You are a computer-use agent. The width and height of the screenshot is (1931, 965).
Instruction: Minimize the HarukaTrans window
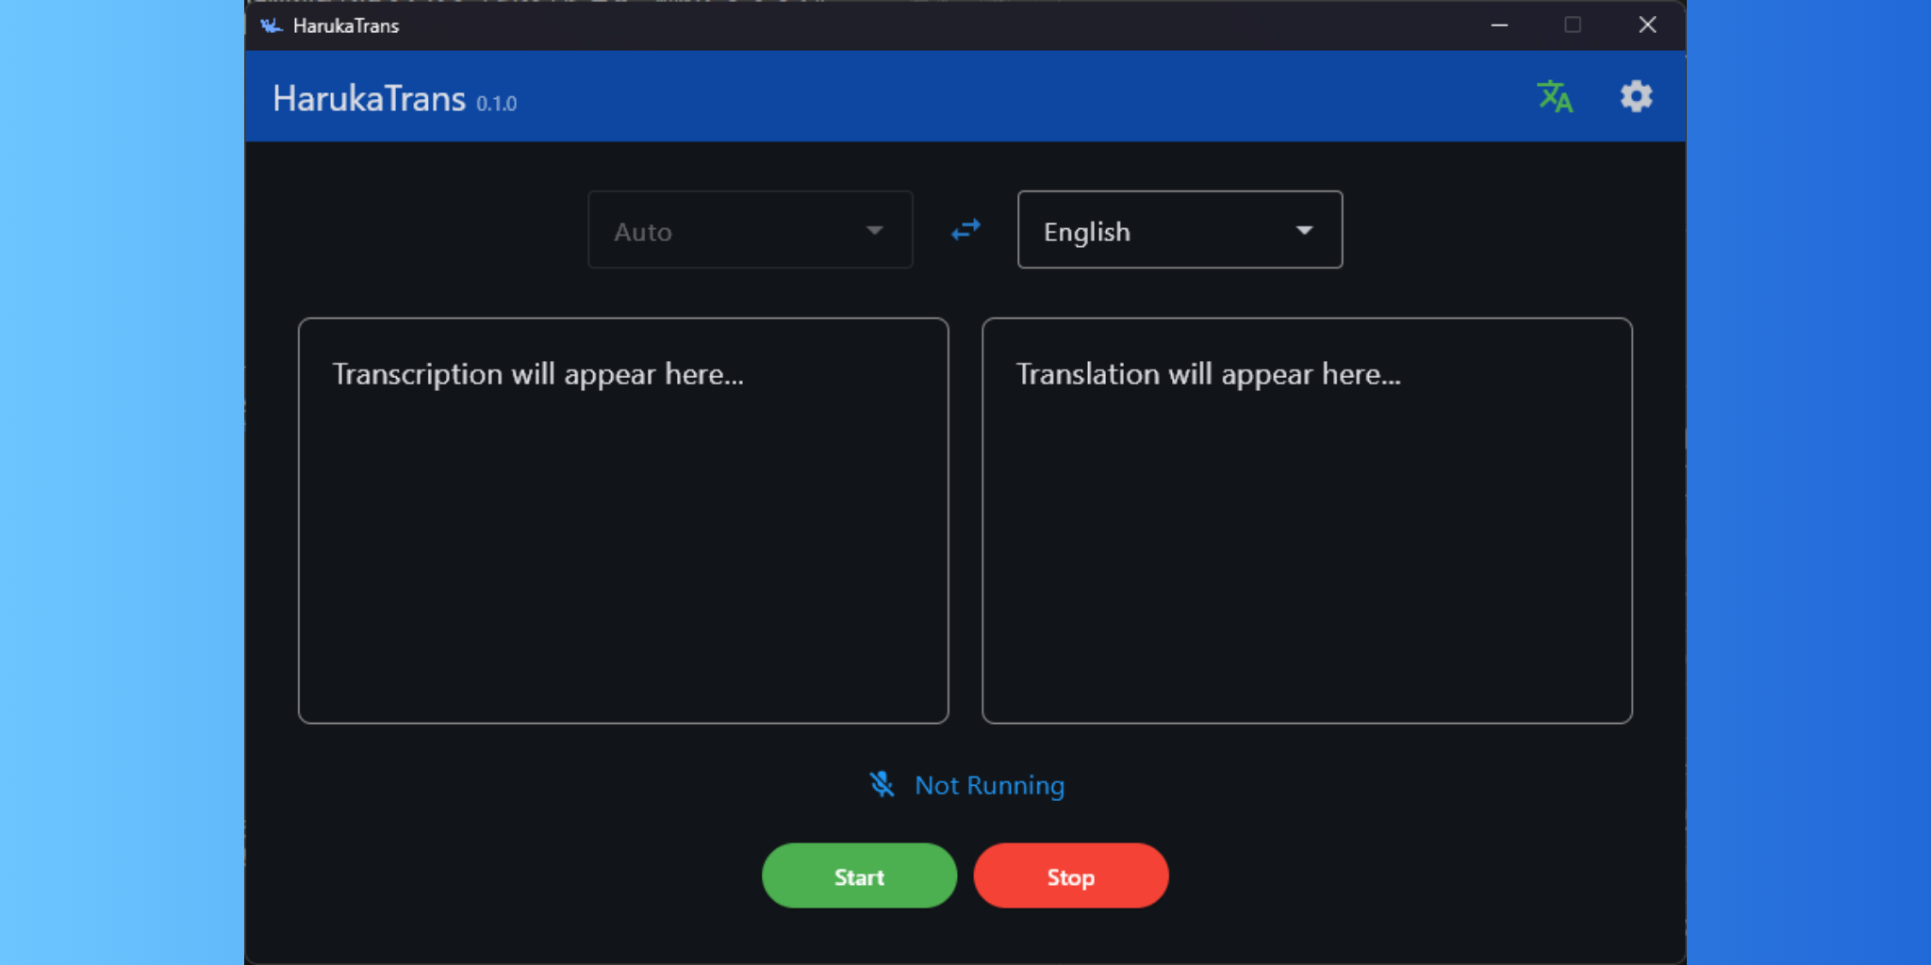(1499, 25)
